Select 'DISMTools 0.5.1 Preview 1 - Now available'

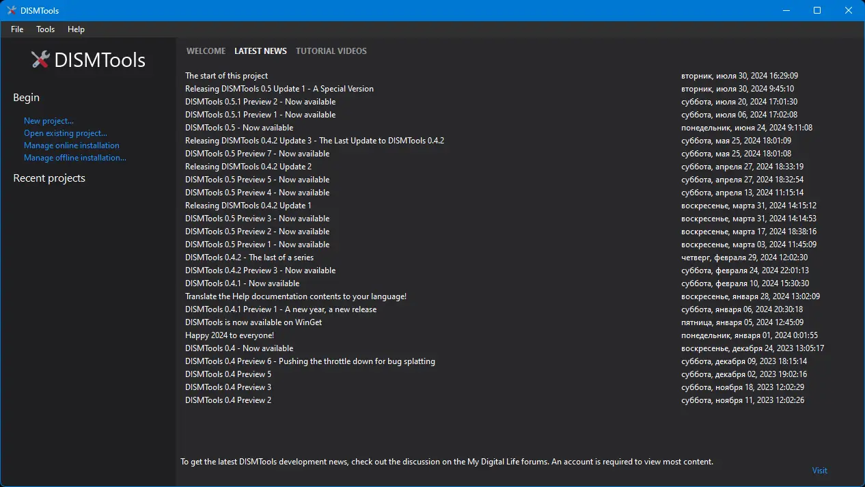(260, 115)
